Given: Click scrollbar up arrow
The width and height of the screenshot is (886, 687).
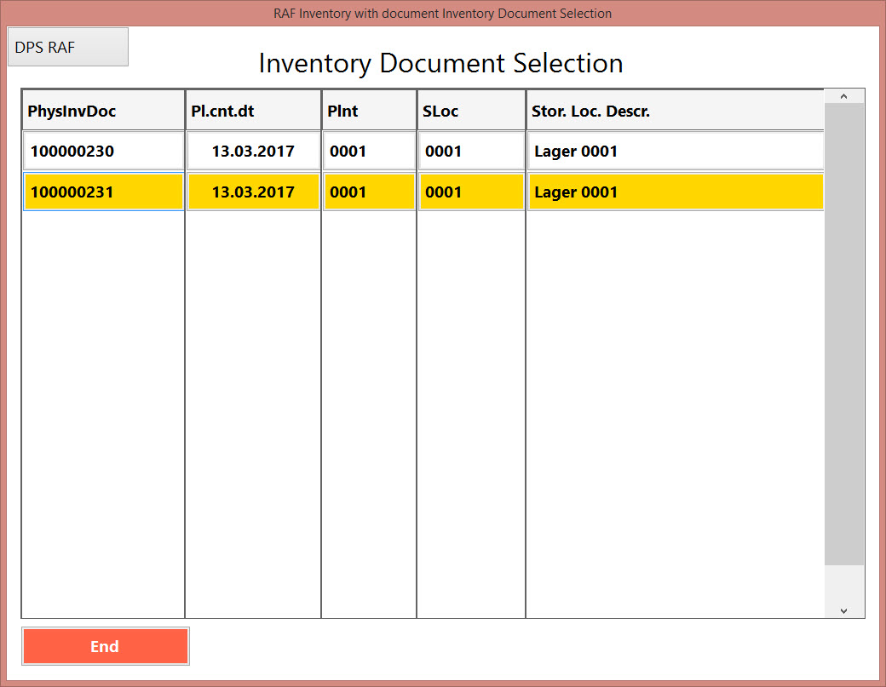Looking at the screenshot, I should tap(843, 96).
